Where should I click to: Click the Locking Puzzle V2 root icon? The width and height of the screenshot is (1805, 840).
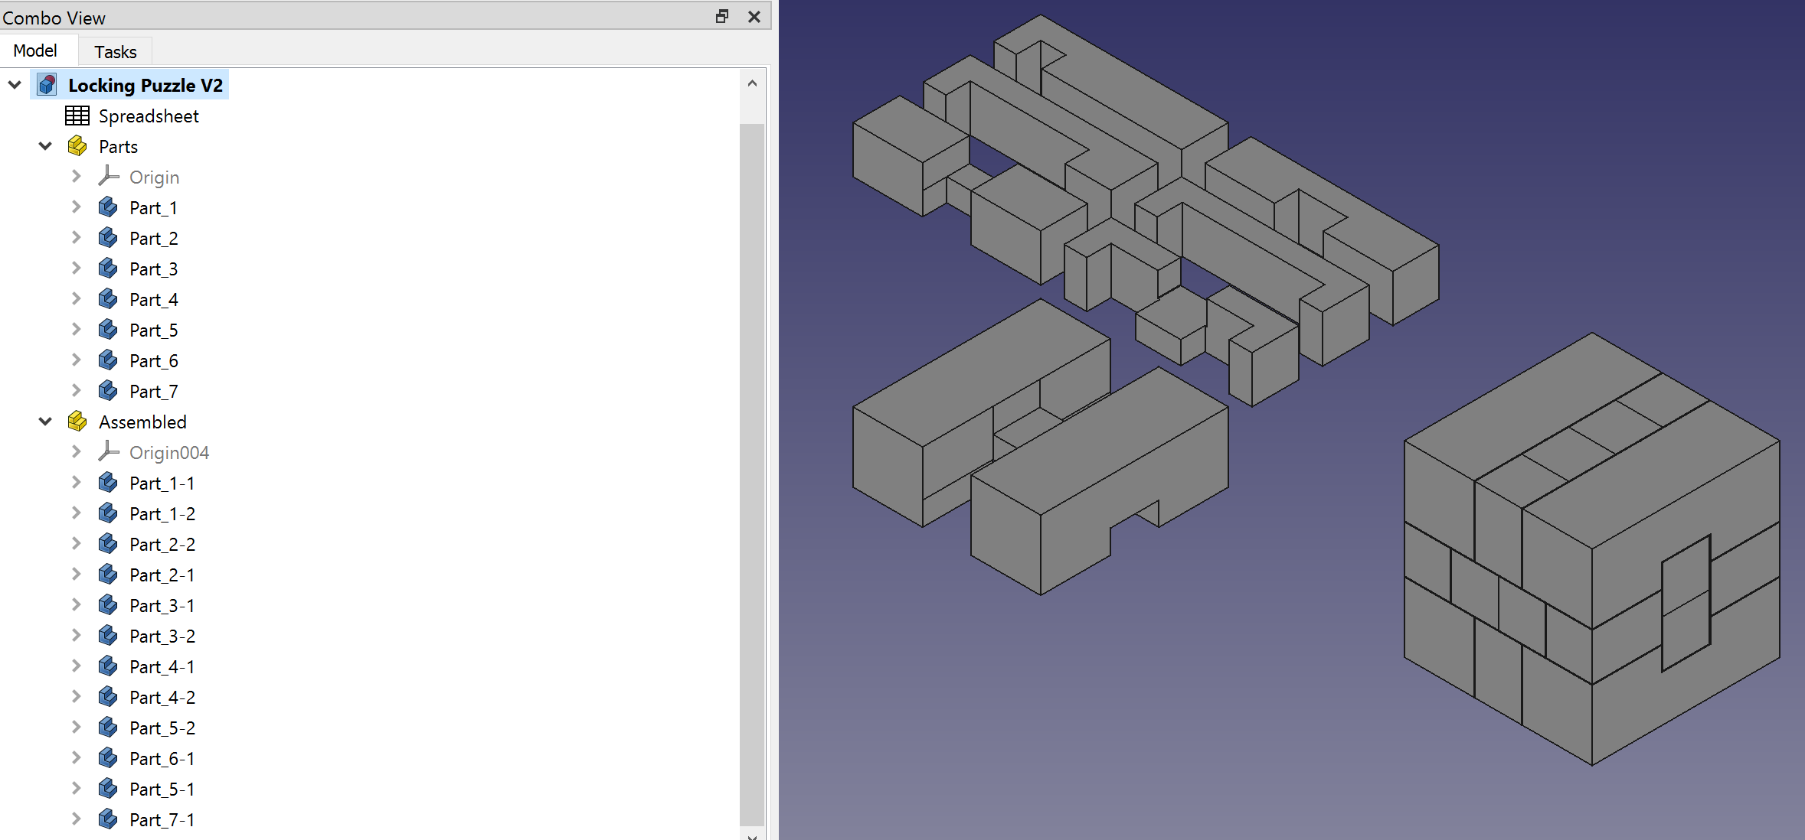pyautogui.click(x=48, y=84)
